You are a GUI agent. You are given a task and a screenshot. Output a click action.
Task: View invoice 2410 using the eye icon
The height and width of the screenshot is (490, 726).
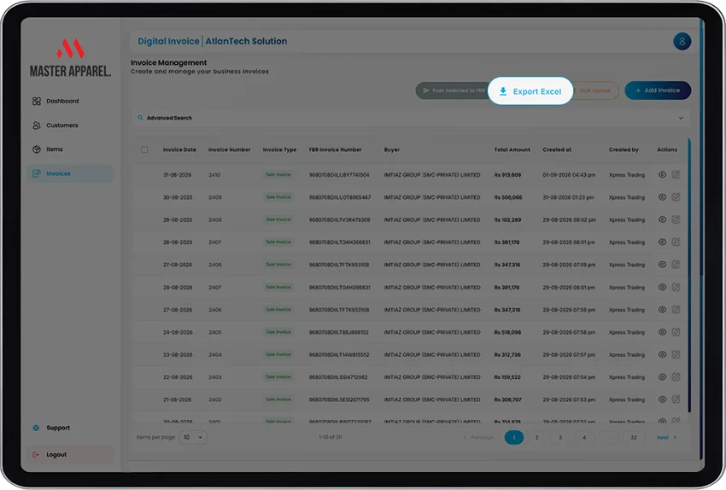coord(662,175)
